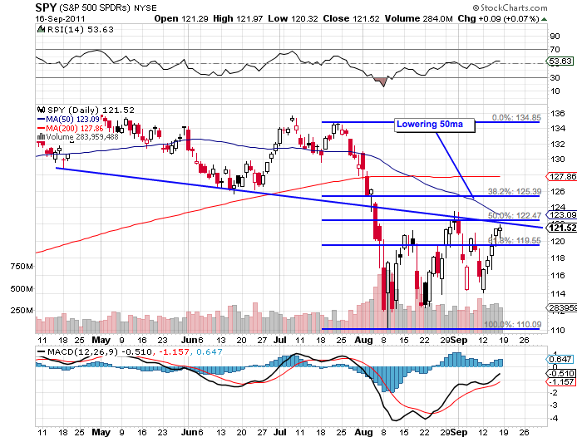Click the (S&P 500 SPDRs) name text
Viewport: 577px width, 437px height.
(95, 7)
